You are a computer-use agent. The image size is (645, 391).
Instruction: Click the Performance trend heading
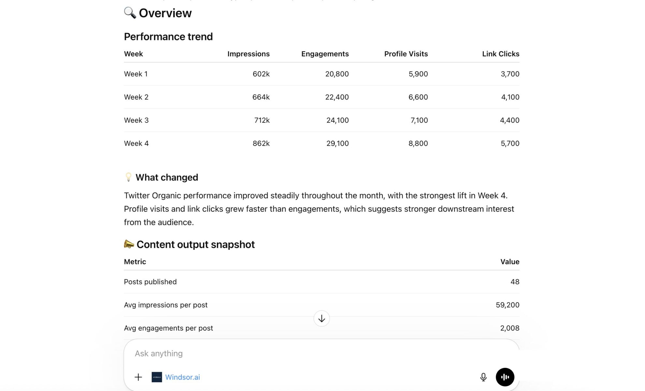point(168,36)
